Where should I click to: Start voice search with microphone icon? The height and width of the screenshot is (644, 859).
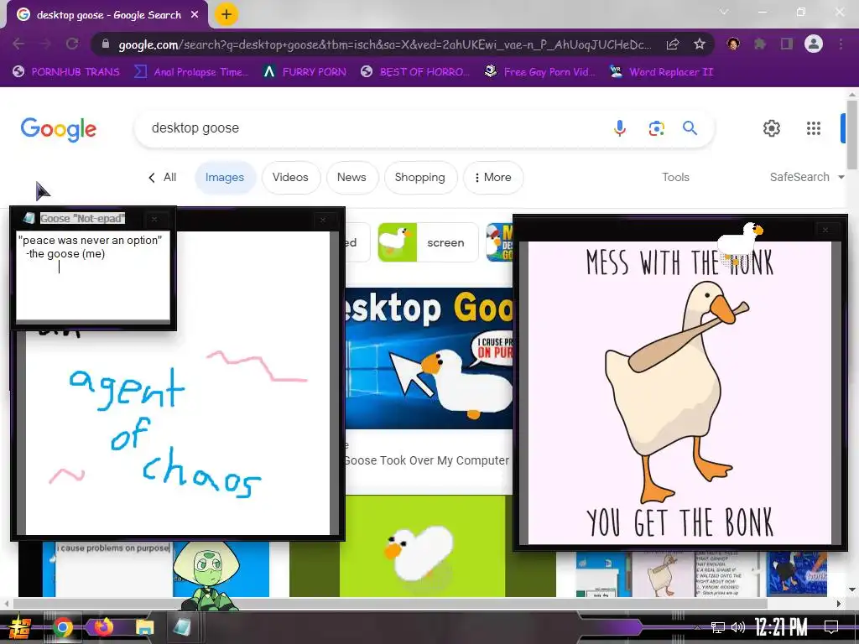click(x=620, y=128)
